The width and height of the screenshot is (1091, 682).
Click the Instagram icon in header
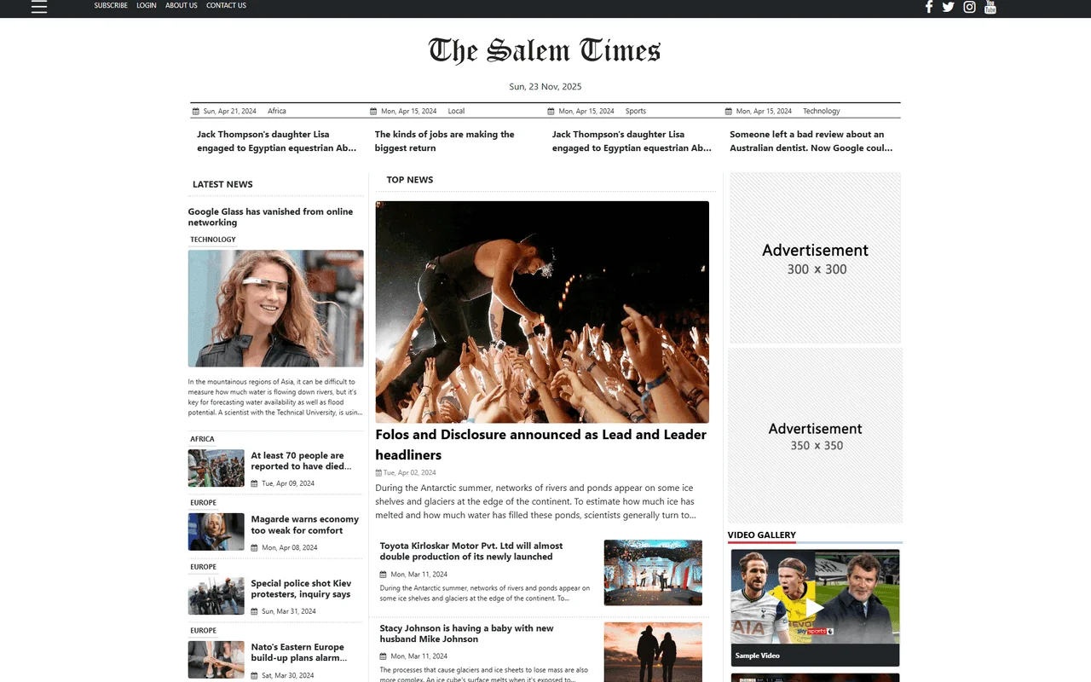[x=969, y=7]
